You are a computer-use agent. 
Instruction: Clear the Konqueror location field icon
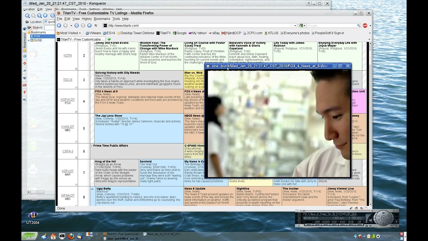[x=27, y=22]
